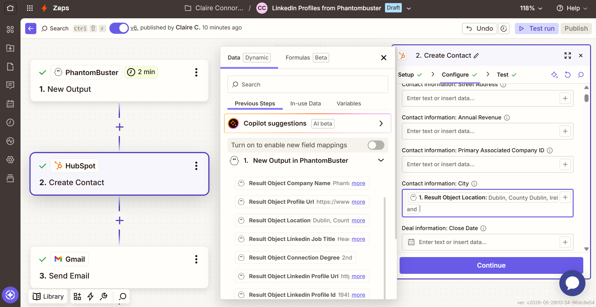Open calendar icon in Close Date field
This screenshot has height=307, width=596.
tap(411, 242)
